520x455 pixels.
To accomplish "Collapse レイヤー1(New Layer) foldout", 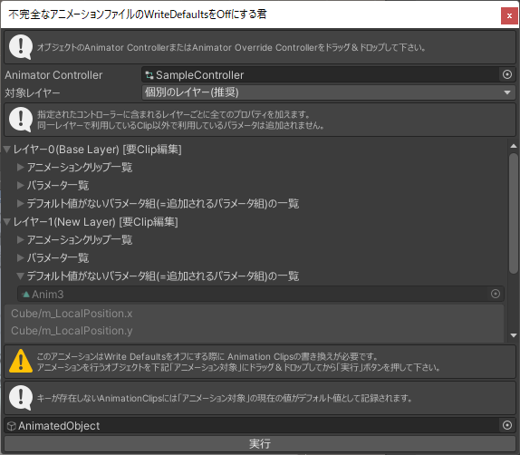I will (x=7, y=221).
